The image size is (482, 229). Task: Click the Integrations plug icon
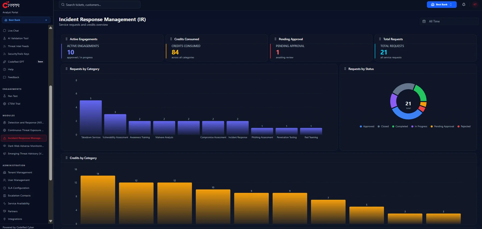pyautogui.click(x=5, y=219)
